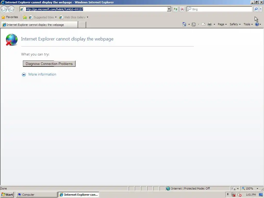Image resolution: width=264 pixels, height=198 pixels.
Task: Click Protected Mode: Off status text
Action: [x=197, y=188]
